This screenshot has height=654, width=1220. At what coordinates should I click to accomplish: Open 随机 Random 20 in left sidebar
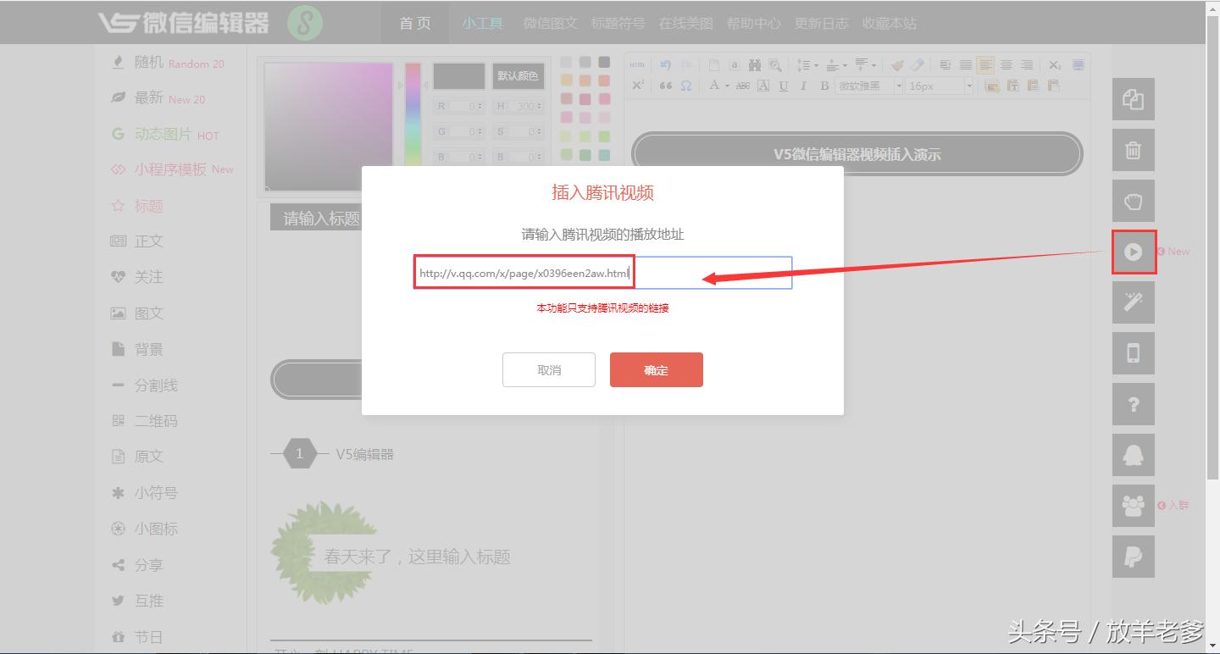[168, 63]
